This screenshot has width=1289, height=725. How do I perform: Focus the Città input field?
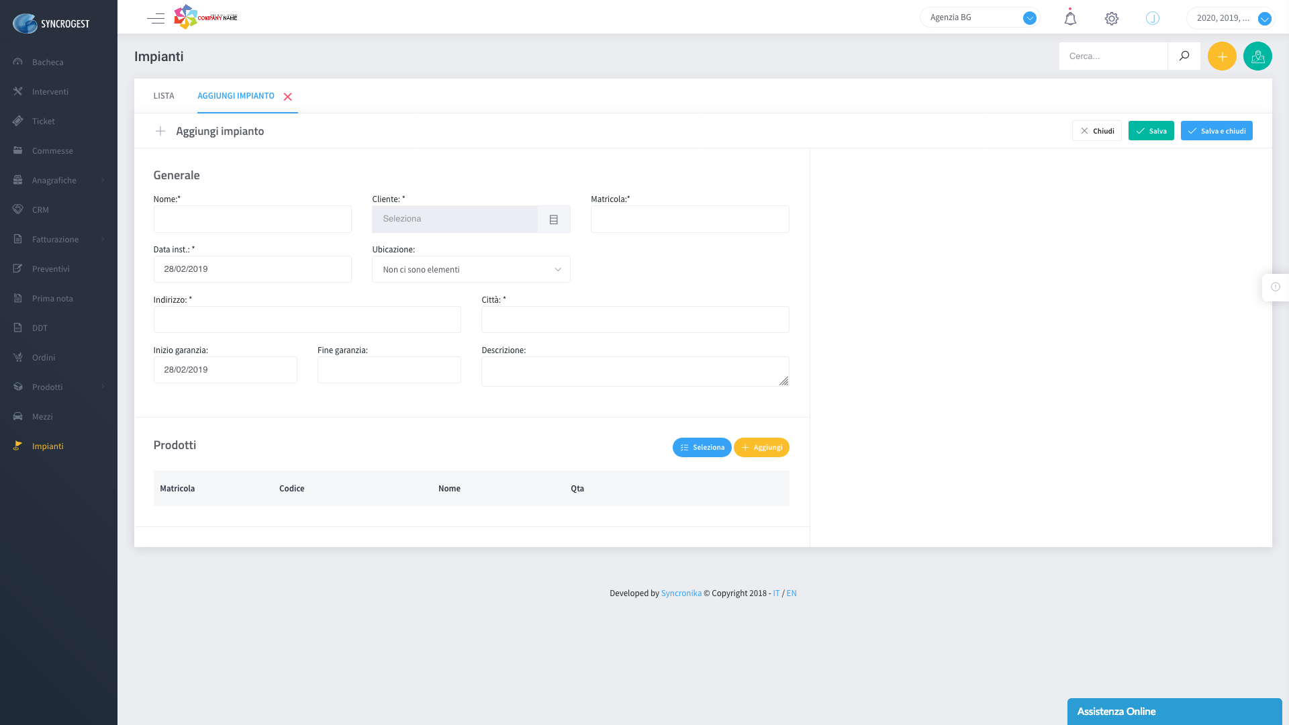click(x=635, y=320)
